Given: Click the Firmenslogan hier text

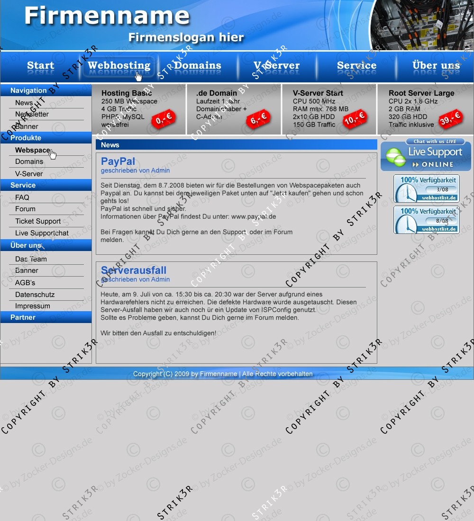Looking at the screenshot, I should 186,37.
